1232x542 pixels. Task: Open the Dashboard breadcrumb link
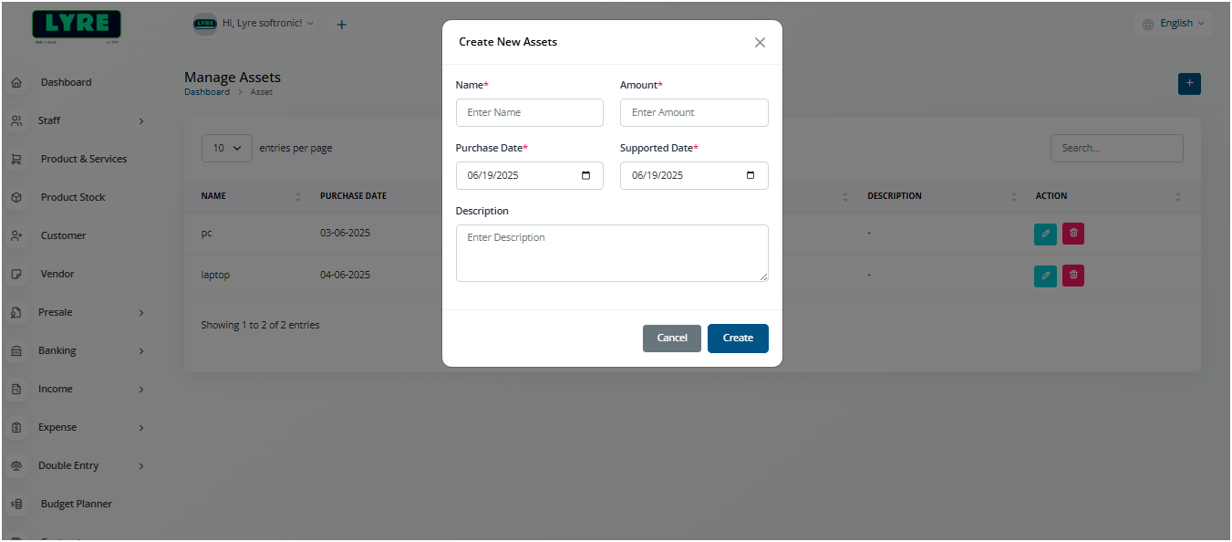207,91
